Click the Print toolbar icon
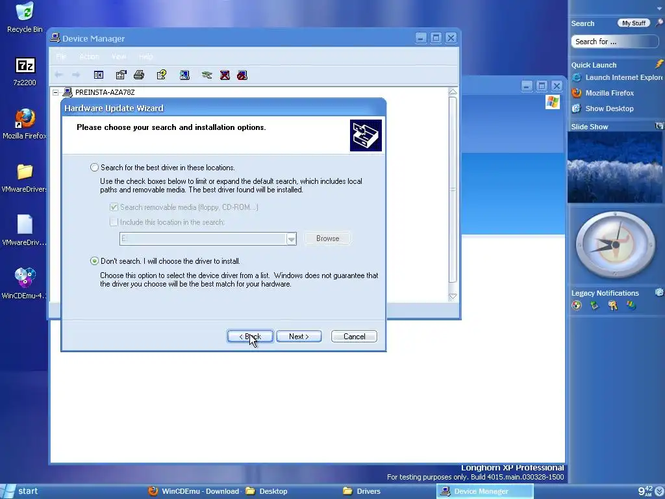This screenshot has width=665, height=499. pyautogui.click(x=139, y=75)
